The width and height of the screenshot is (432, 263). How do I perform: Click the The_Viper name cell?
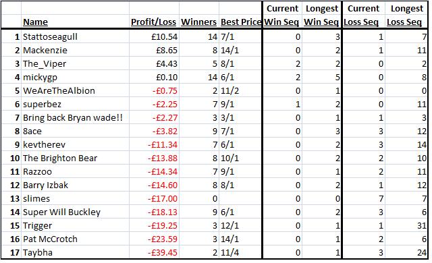coord(45,64)
